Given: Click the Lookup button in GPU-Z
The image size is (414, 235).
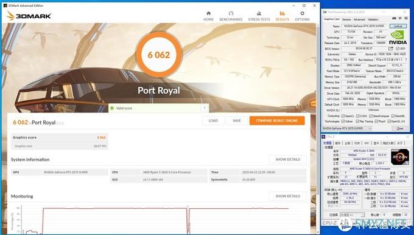Looking at the screenshot, I should tap(398, 26).
